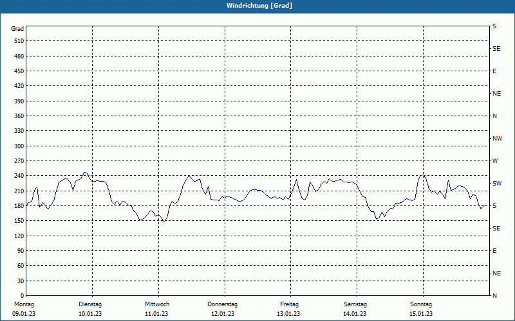Select the 510 value on the y-axis
The height and width of the screenshot is (321, 515).
(19, 41)
